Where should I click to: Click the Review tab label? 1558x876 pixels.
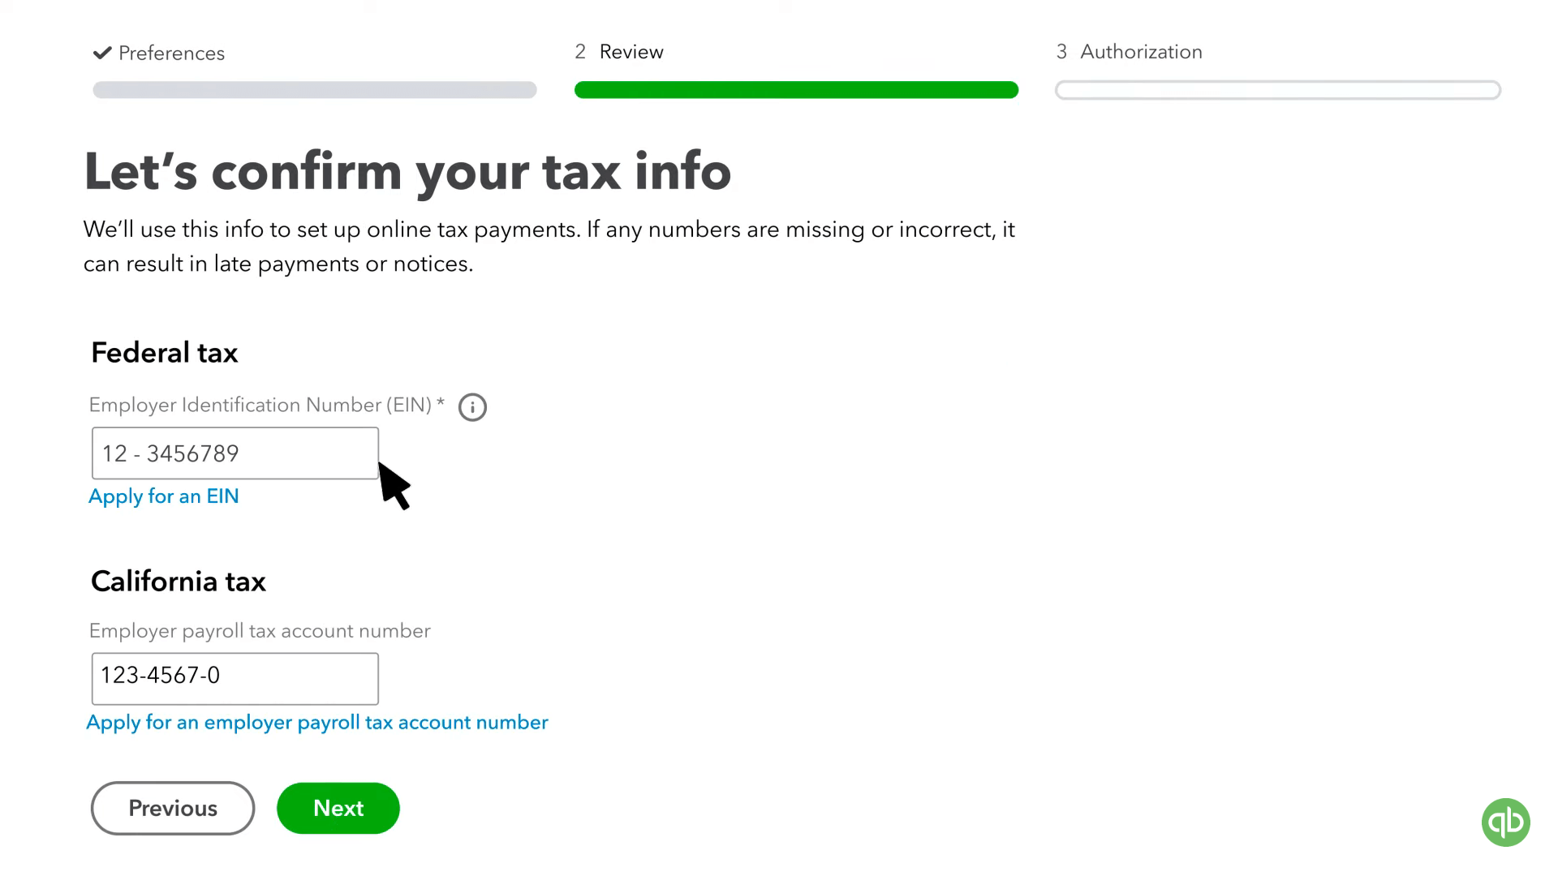tap(631, 51)
